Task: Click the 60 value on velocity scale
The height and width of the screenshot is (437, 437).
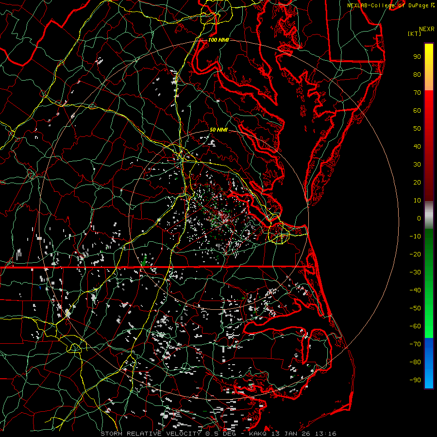Action: tap(417, 110)
